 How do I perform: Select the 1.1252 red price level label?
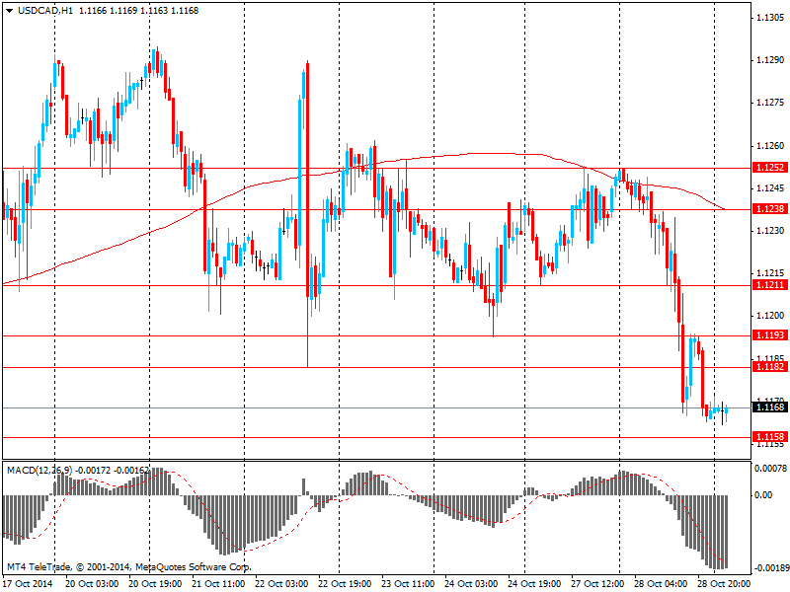[x=768, y=168]
